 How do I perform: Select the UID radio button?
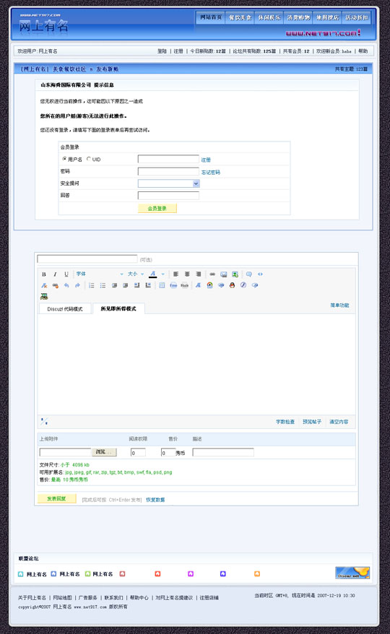[89, 159]
